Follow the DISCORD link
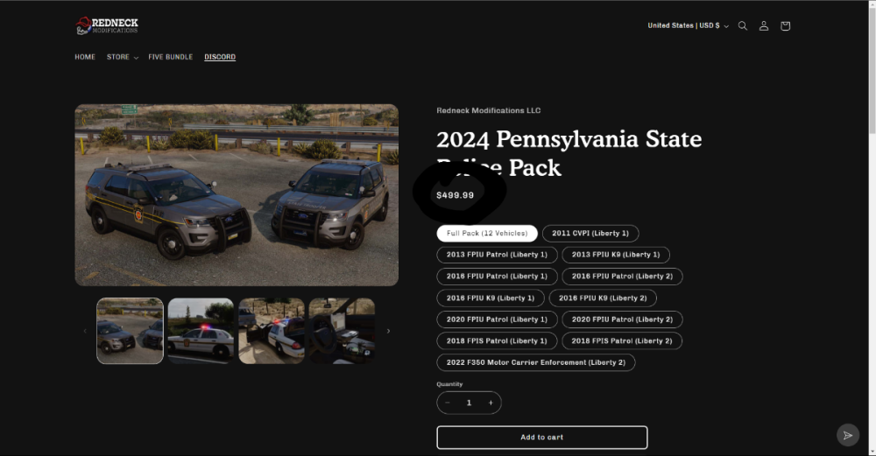This screenshot has height=456, width=876. 220,57
